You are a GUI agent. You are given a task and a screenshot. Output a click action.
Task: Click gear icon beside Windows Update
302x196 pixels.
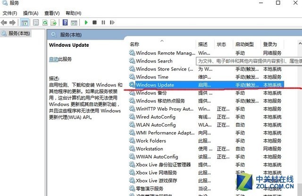click(132, 85)
